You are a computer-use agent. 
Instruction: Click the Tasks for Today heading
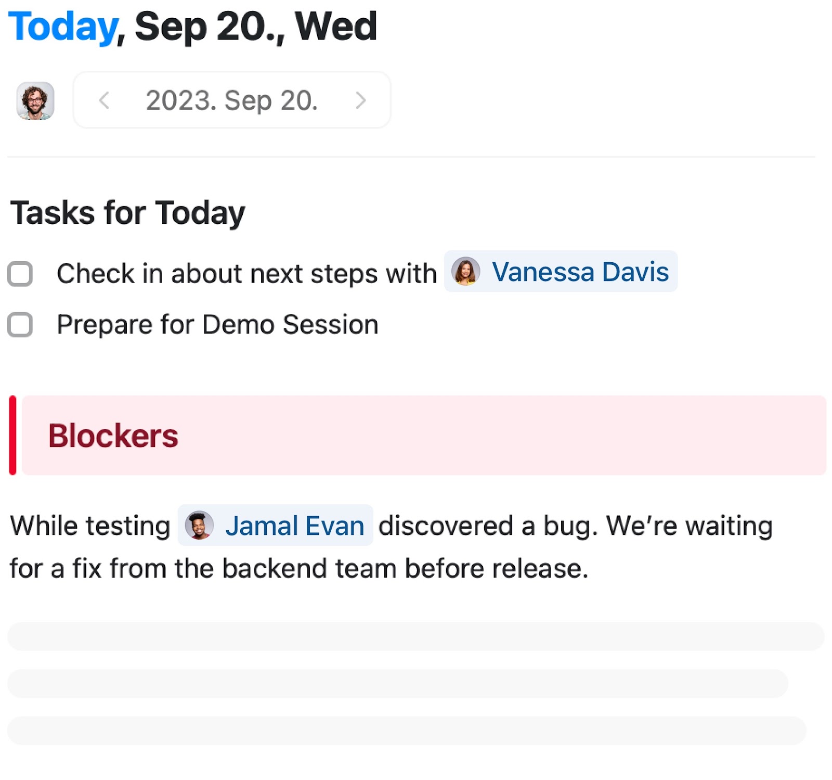click(x=127, y=213)
